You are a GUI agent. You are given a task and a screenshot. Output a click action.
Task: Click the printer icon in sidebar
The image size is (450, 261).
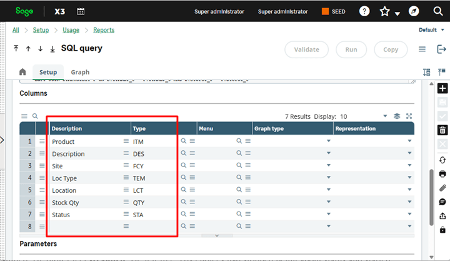442,173
